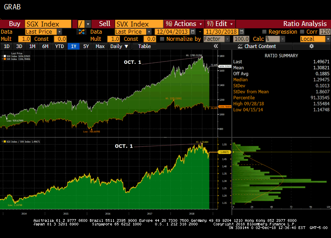331x238 pixels.
Task: Select the 1M range tab
Action: pyautogui.click(x=32, y=46)
